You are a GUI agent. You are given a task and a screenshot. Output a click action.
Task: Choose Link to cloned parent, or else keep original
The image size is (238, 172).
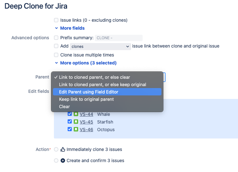pyautogui.click(x=107, y=85)
